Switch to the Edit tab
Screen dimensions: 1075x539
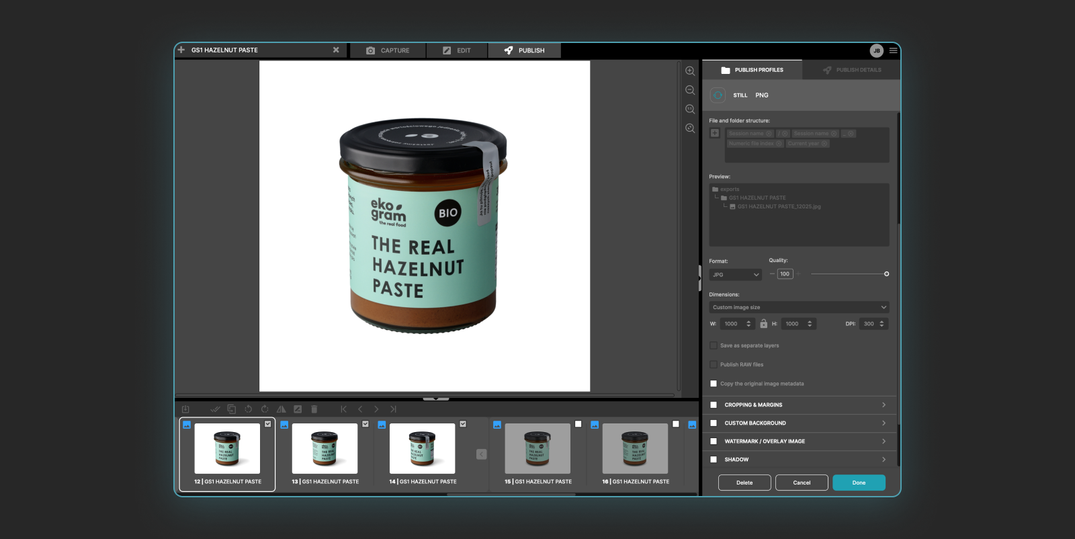click(457, 50)
